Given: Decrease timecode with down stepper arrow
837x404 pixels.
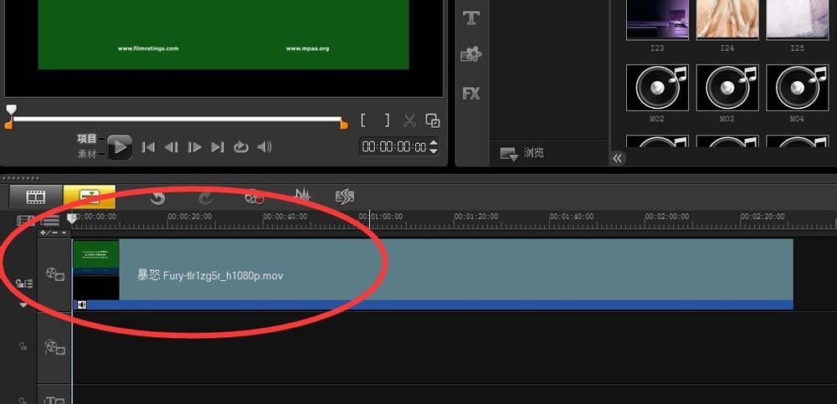Looking at the screenshot, I should (434, 151).
